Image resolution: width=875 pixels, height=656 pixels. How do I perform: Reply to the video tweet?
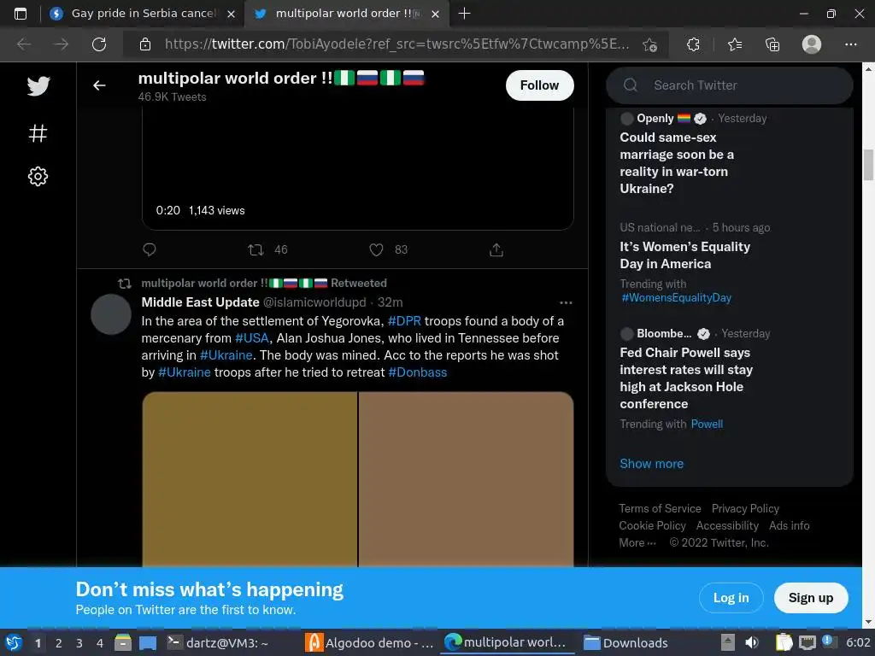tap(149, 249)
